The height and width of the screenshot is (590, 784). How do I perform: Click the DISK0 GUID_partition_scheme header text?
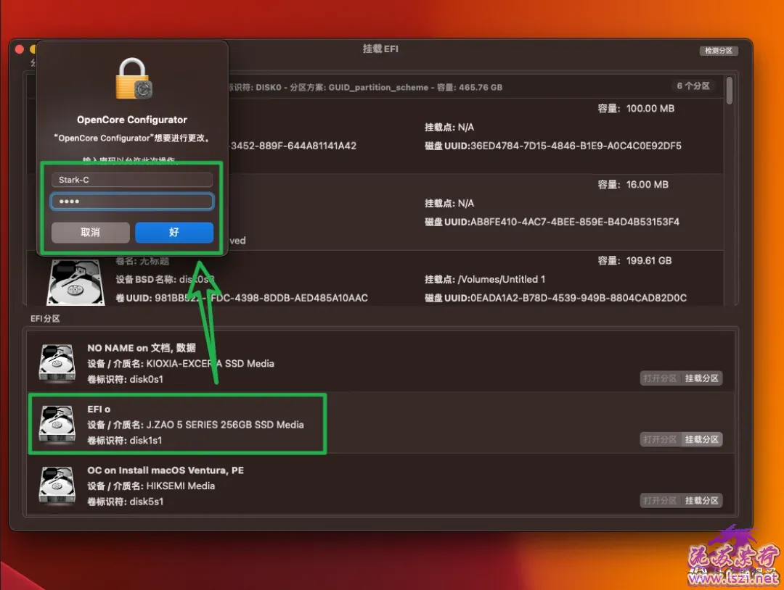click(x=366, y=87)
